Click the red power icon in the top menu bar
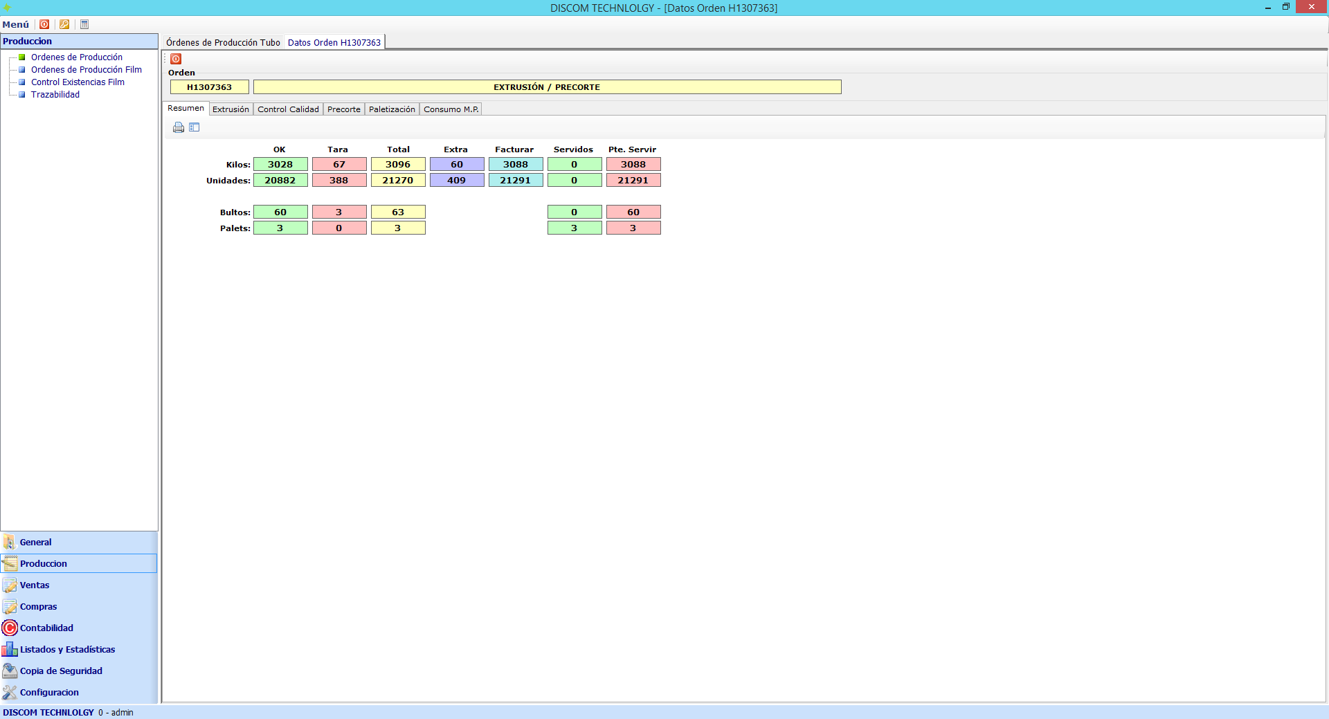The image size is (1329, 719). [44, 24]
